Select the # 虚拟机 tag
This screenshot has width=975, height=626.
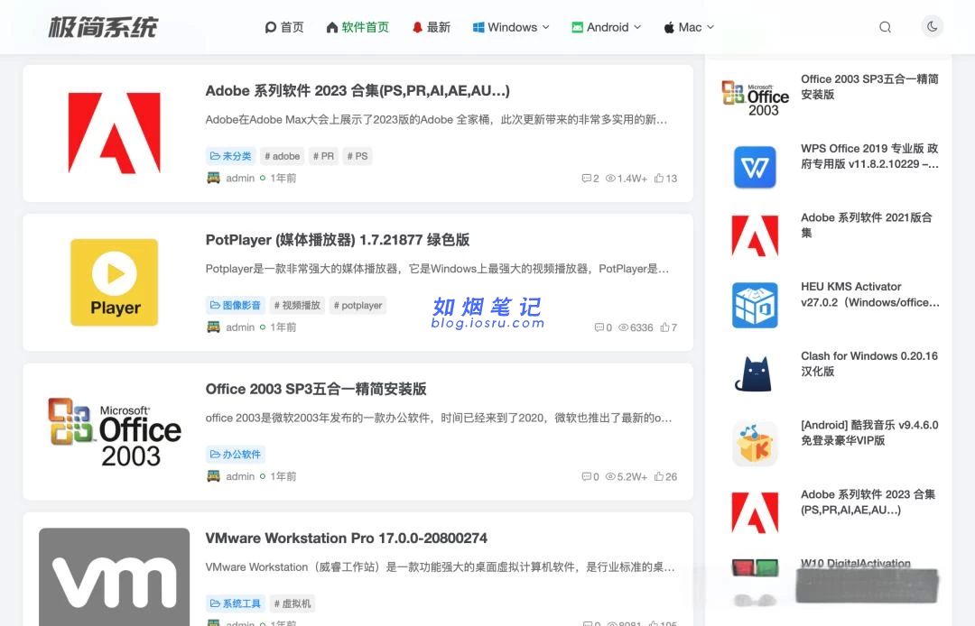pyautogui.click(x=292, y=603)
